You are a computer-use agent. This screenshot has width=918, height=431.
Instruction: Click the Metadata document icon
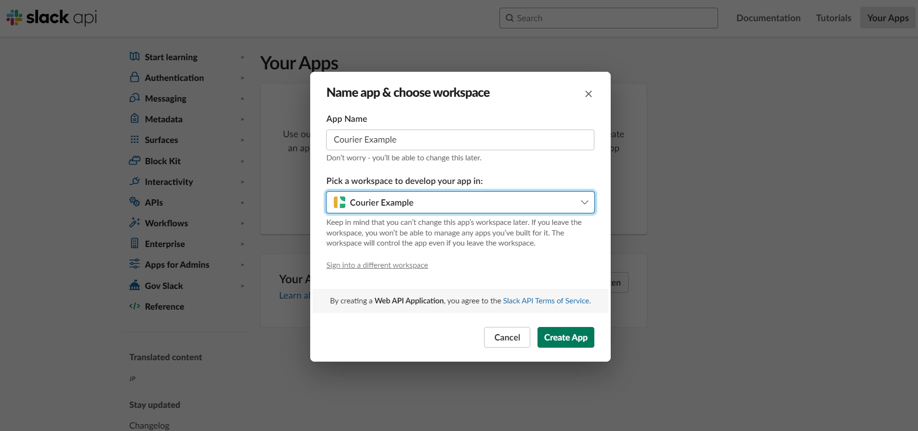[135, 118]
